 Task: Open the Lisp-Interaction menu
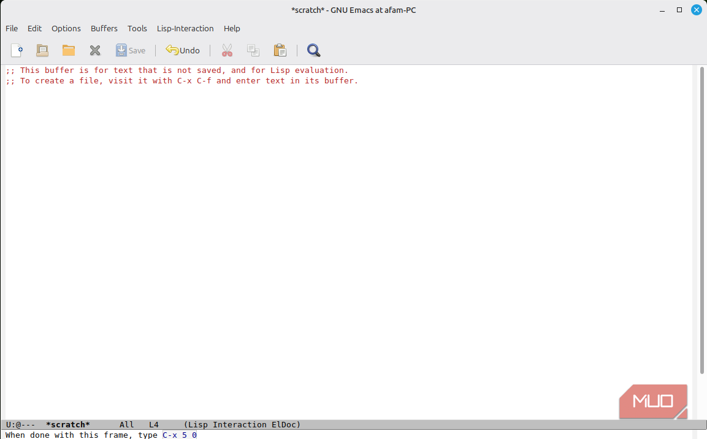(185, 28)
